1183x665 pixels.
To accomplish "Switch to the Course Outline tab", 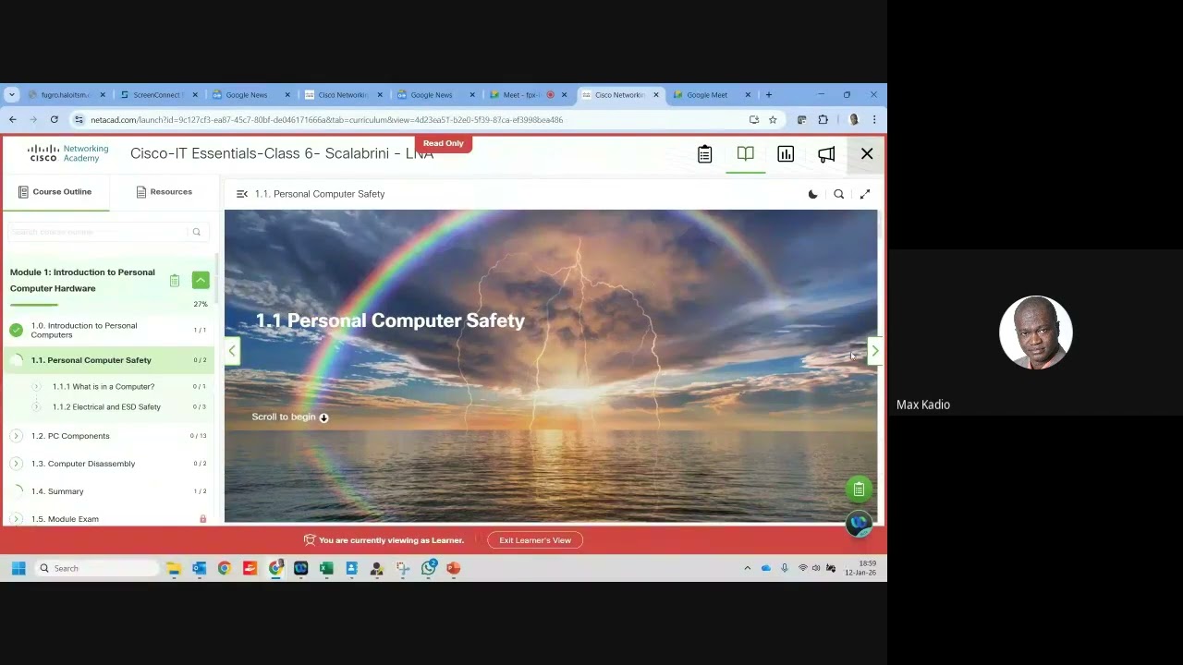I will [x=55, y=192].
